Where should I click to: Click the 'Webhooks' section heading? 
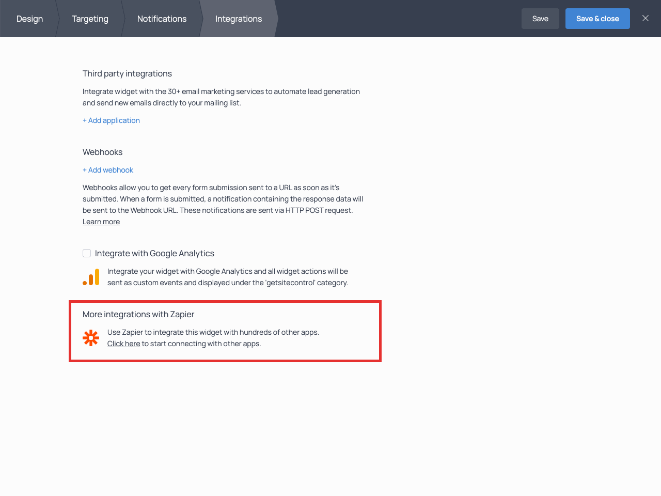102,152
